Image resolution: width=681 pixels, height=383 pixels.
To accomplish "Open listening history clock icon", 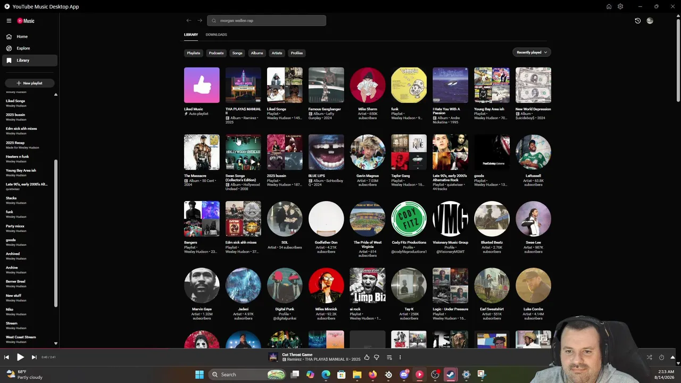I will [638, 21].
